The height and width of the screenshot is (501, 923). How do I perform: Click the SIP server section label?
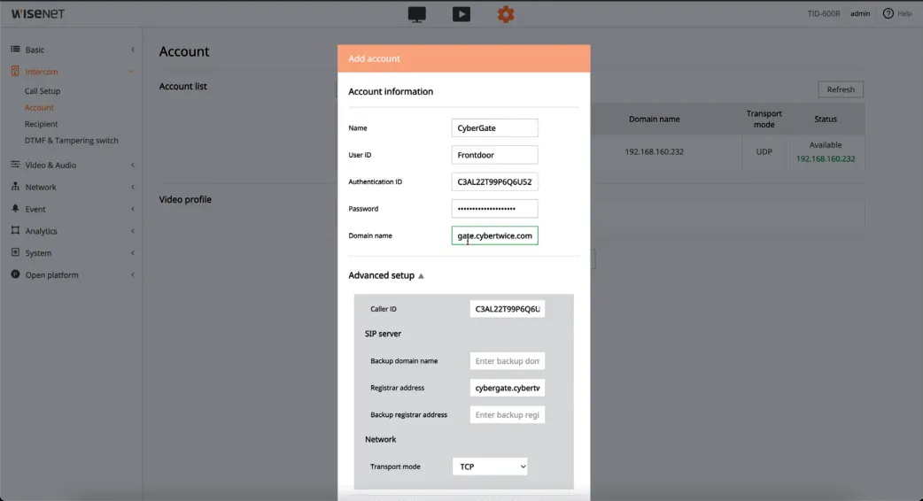[383, 334]
